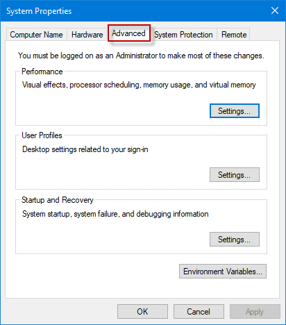Viewport: 286px width, 325px height.
Task: Go to the System Protection tab
Action: point(183,35)
